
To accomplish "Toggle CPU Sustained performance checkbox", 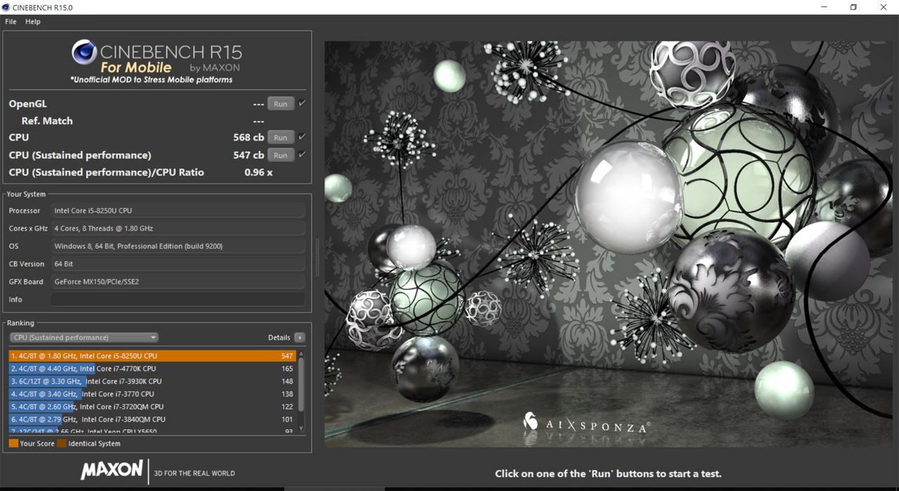I will pyautogui.click(x=302, y=155).
